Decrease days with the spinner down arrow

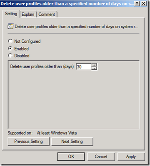coord(94,68)
